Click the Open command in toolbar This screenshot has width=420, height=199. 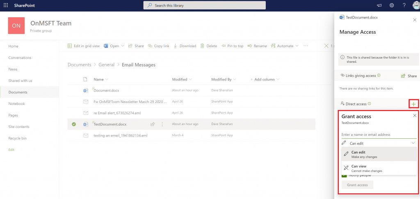click(x=112, y=46)
